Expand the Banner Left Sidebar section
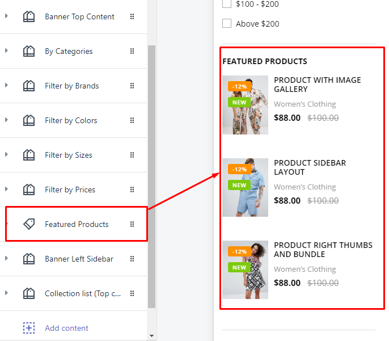The image size is (389, 341). tap(6, 259)
